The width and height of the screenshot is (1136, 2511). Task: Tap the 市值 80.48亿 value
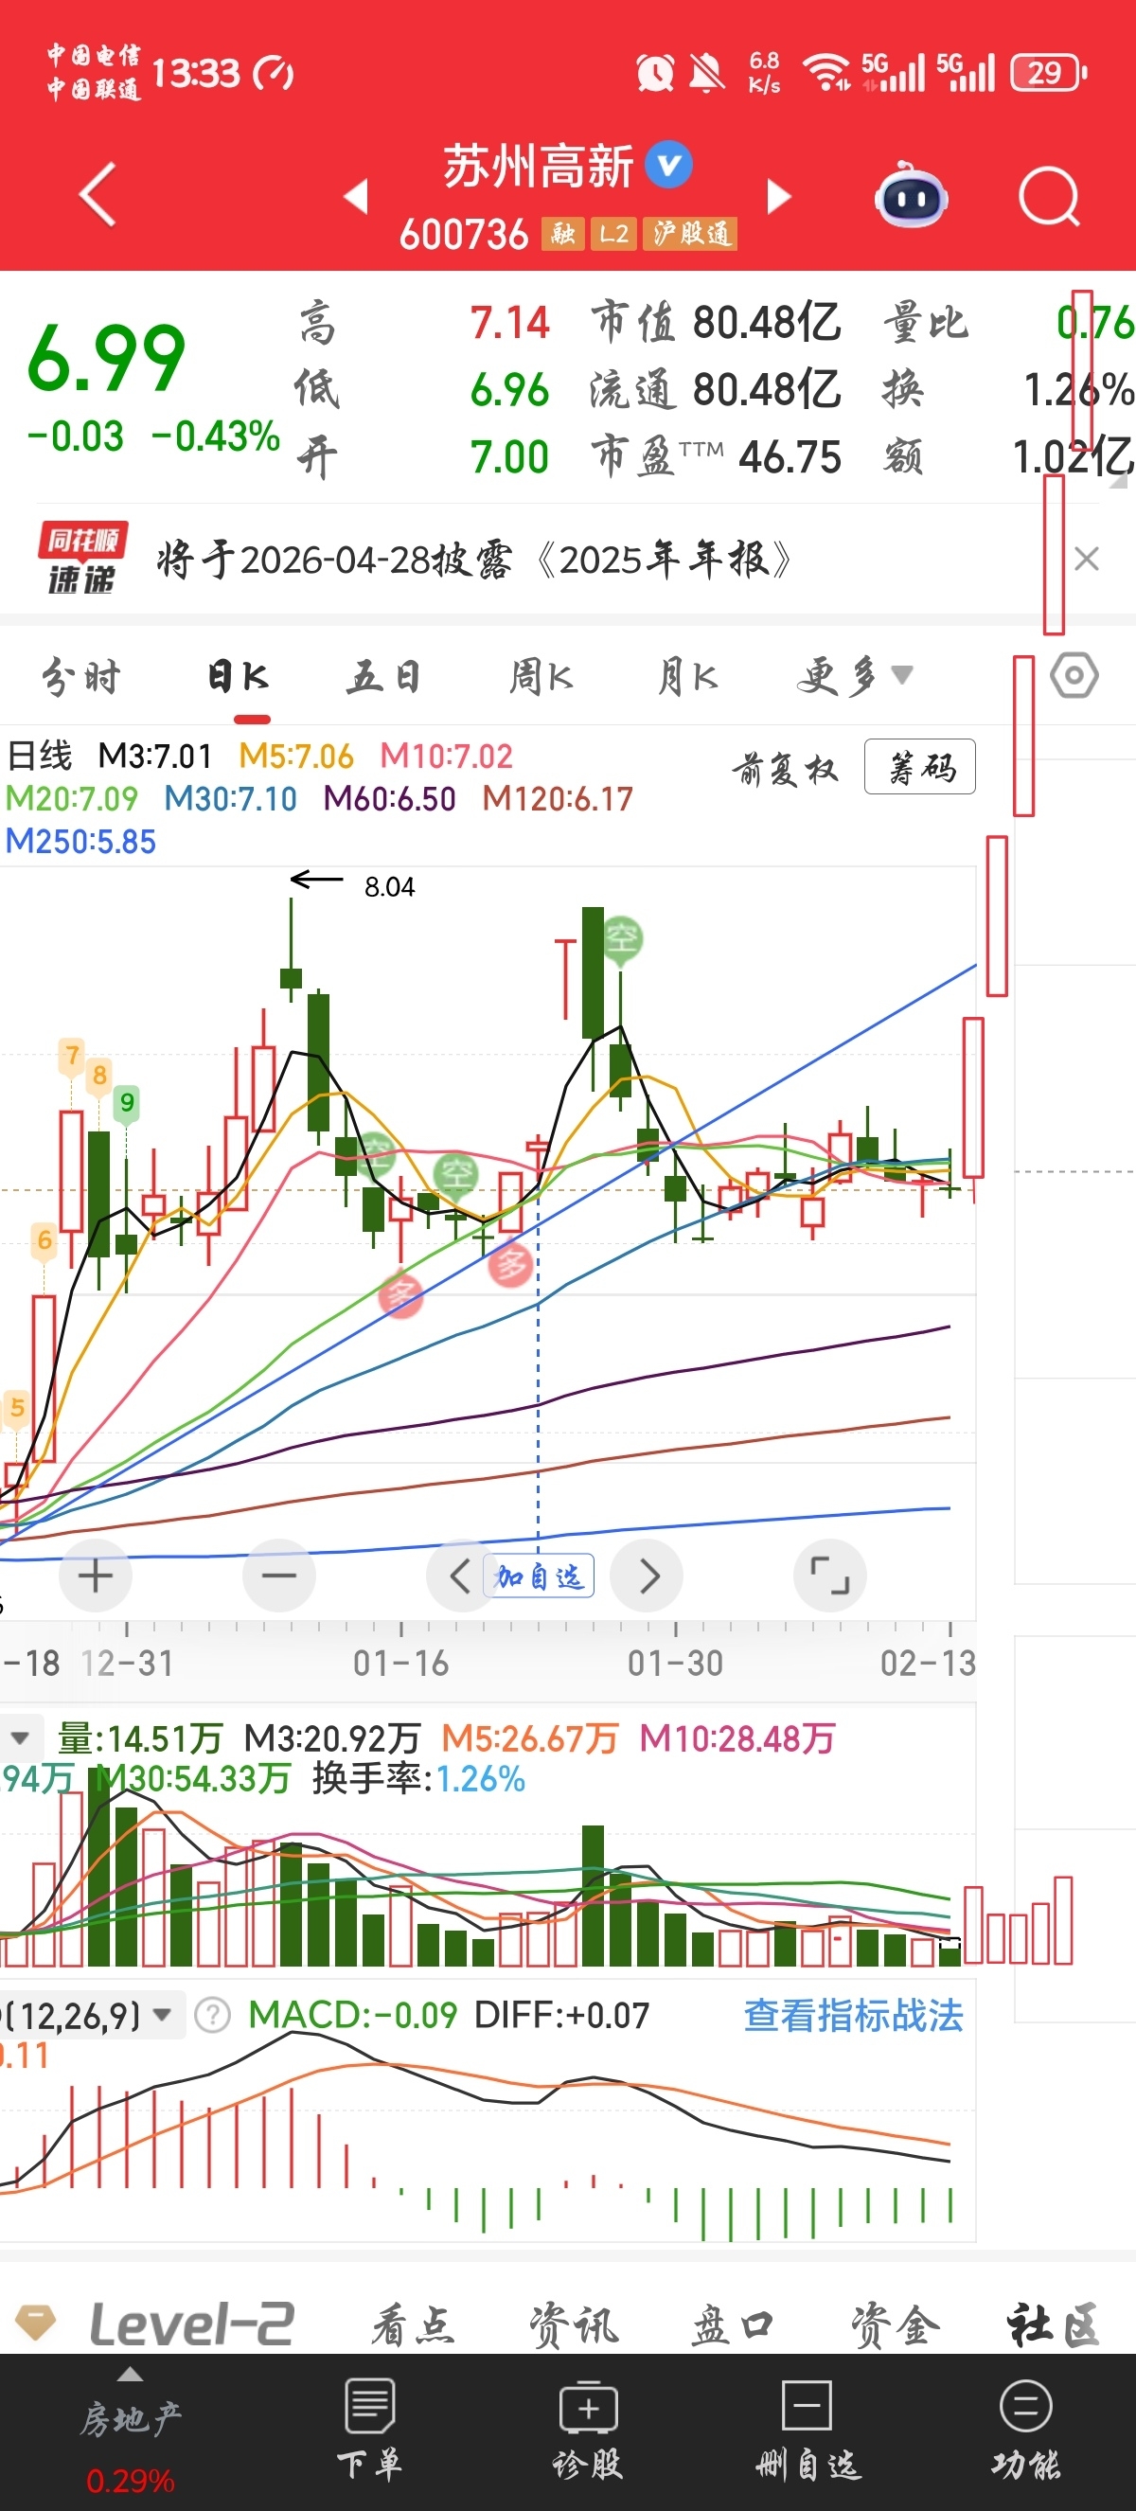pyautogui.click(x=767, y=322)
